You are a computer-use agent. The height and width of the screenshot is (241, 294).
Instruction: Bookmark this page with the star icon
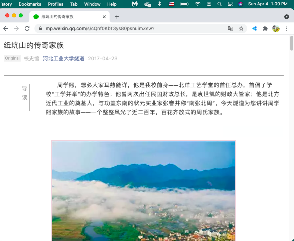tap(241, 28)
